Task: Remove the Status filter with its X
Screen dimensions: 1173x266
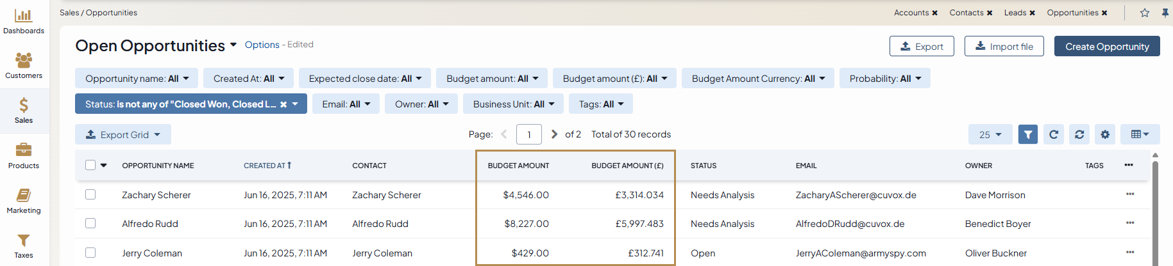Action: coord(283,104)
